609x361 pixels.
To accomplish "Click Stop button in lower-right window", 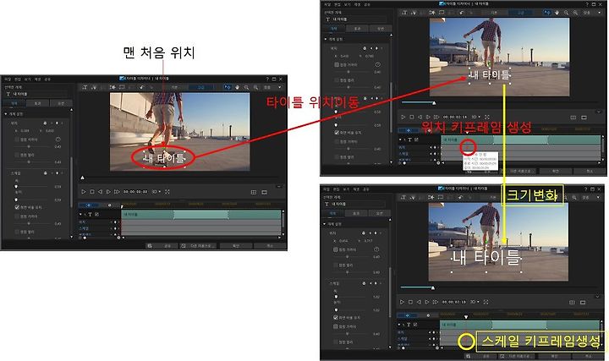I will click(x=410, y=302).
